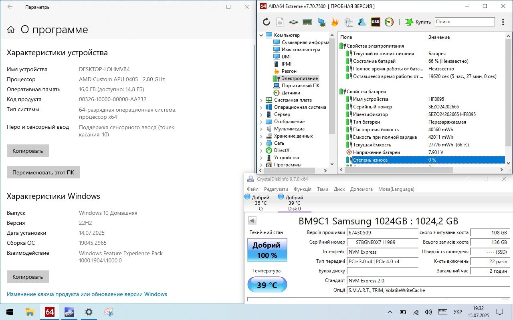The height and width of the screenshot is (320, 513).
Task: Open the УКР language indicator in tray
Action: 458,312
